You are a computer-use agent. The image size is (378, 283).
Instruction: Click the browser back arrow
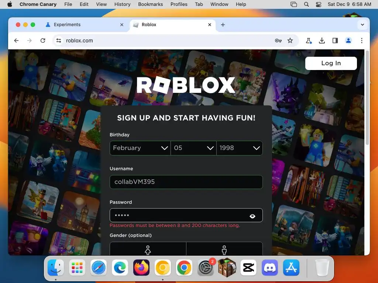(16, 41)
